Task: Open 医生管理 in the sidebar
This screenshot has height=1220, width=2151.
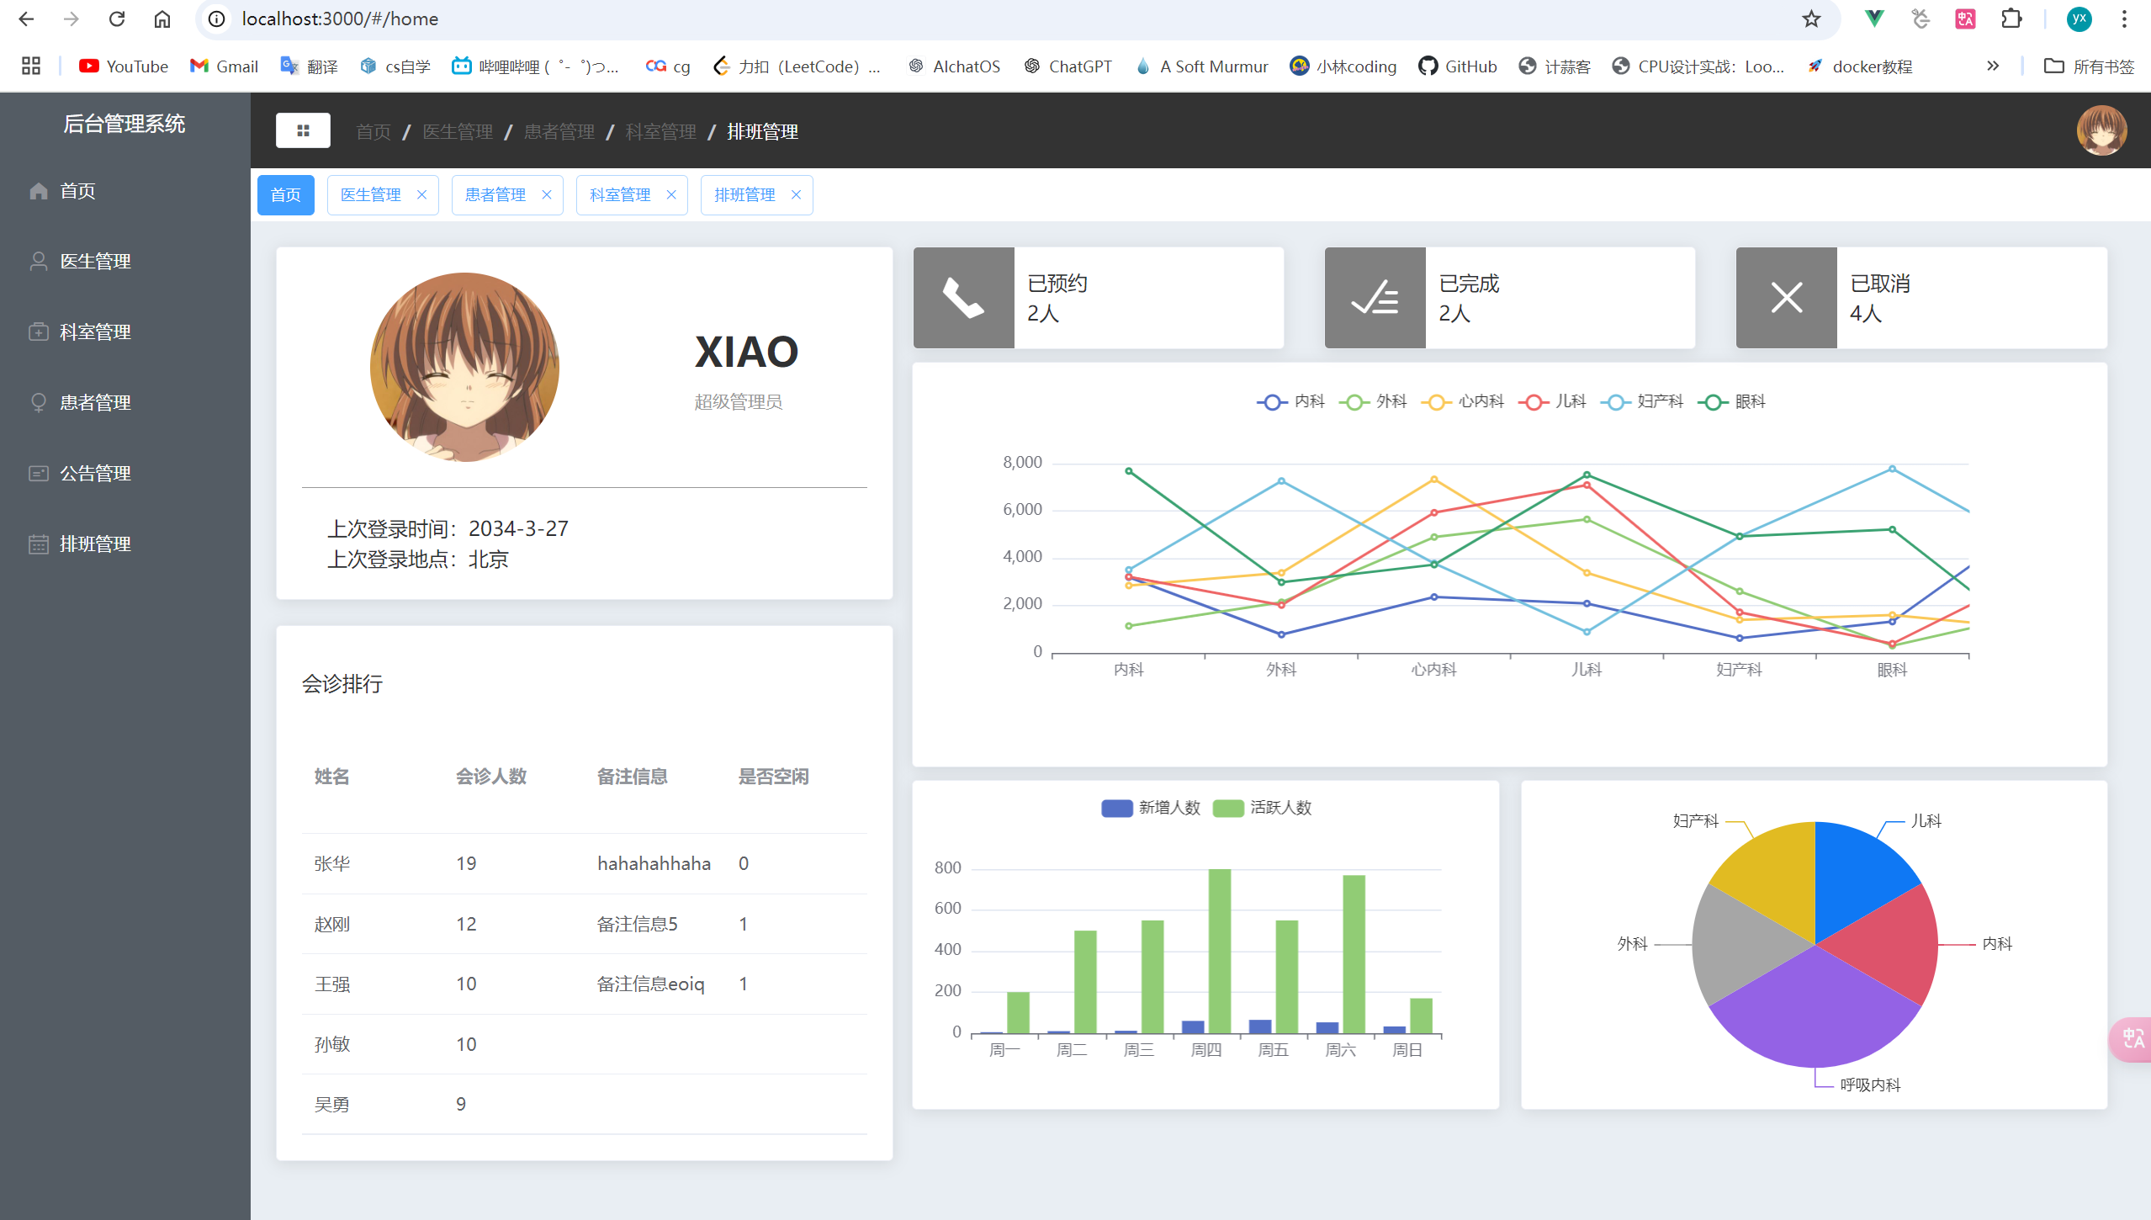Action: [95, 262]
